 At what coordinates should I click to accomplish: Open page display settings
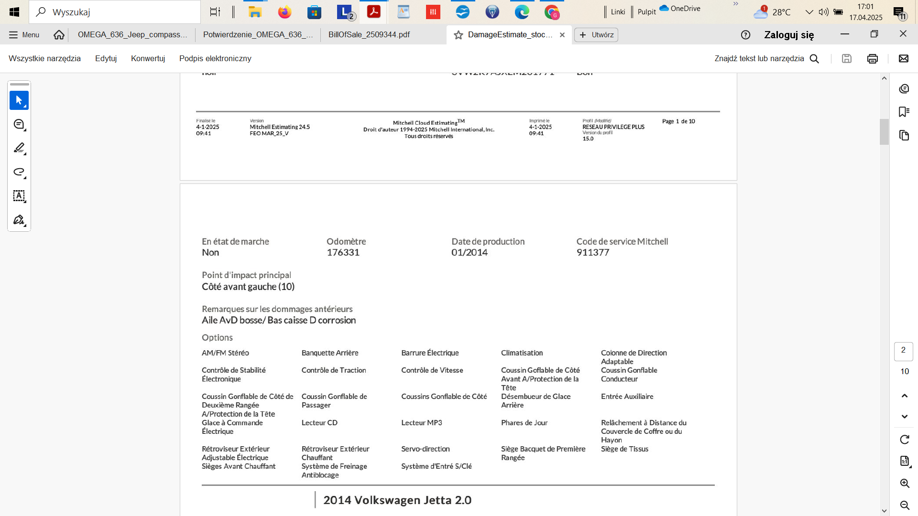(904, 461)
